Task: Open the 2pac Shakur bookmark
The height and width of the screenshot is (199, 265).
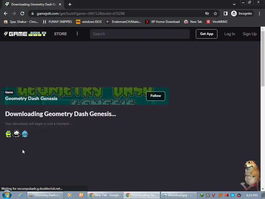Action: 21,22
